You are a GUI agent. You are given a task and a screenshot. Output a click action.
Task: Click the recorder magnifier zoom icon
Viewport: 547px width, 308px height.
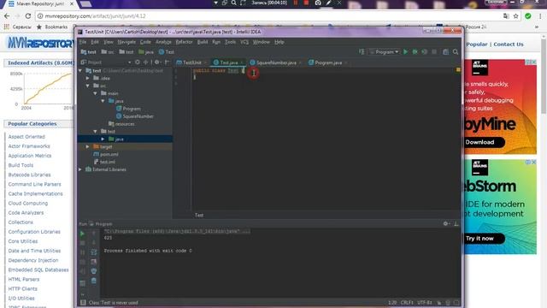[x=233, y=3]
